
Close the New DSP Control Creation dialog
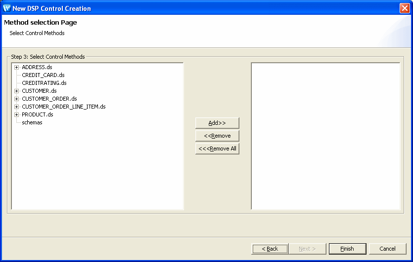pyautogui.click(x=405, y=8)
